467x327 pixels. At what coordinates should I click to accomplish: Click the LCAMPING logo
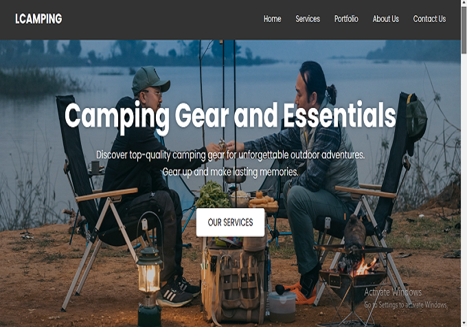pyautogui.click(x=38, y=19)
